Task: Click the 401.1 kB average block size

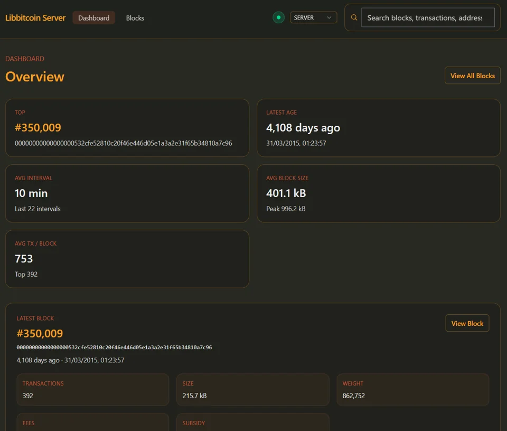Action: tap(286, 193)
